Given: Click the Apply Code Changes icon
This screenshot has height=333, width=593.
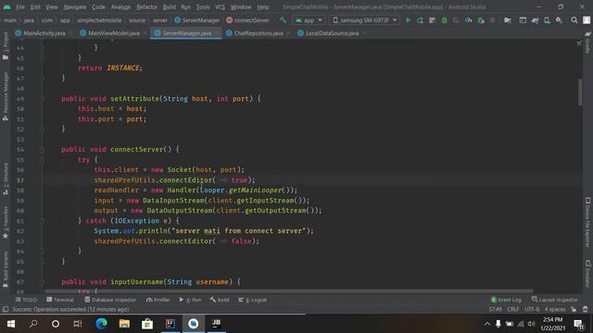Looking at the screenshot, I should (433, 20).
